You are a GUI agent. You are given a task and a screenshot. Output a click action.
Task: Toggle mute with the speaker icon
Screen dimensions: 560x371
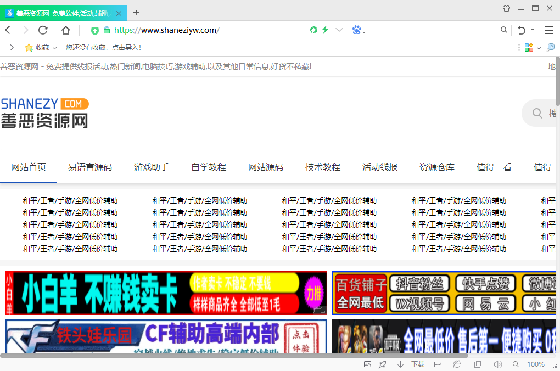click(499, 364)
